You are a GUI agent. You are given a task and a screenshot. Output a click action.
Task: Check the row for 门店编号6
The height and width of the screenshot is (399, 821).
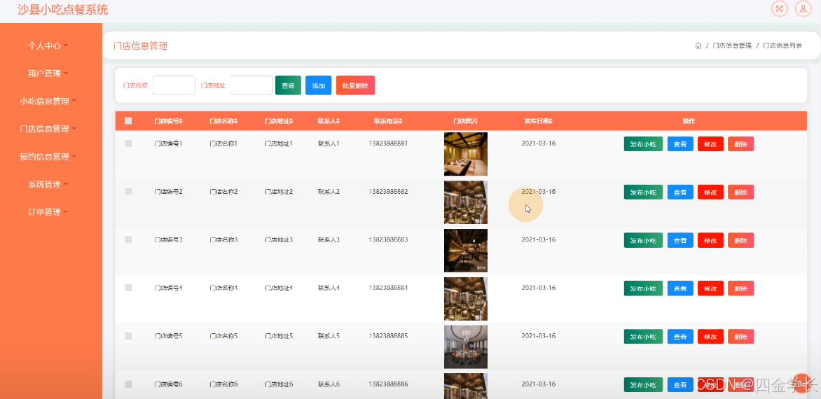coord(128,384)
